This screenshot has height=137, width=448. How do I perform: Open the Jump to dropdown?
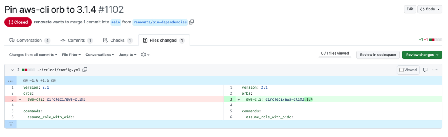pyautogui.click(x=127, y=55)
